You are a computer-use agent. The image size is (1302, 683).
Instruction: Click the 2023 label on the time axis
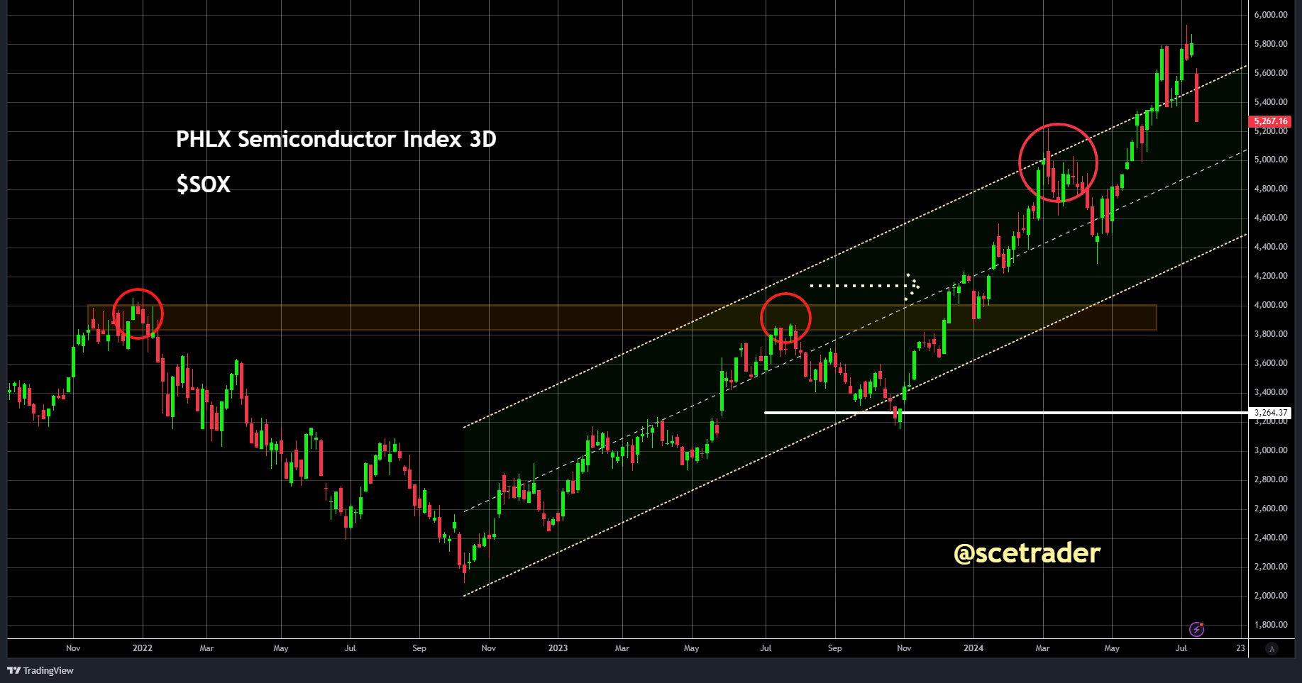point(558,648)
